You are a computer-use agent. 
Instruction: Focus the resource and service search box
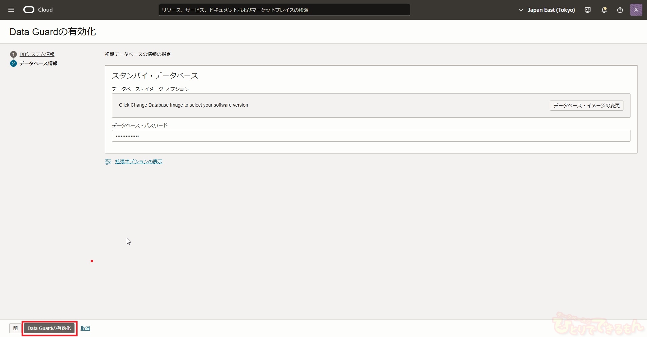(x=284, y=10)
